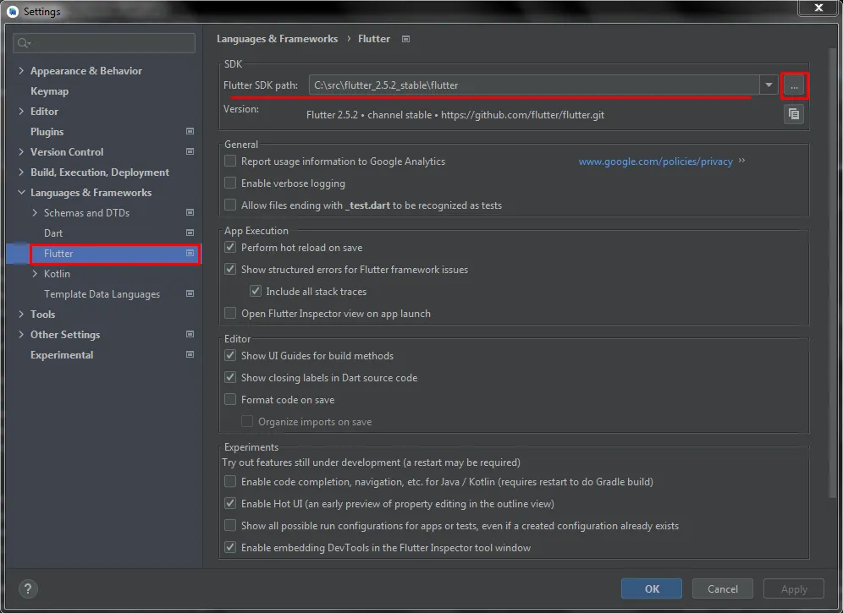Click the browse button for Flutter SDK path
The width and height of the screenshot is (843, 613).
(794, 85)
